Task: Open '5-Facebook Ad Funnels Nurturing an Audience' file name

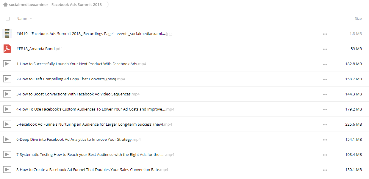Action: [x=94, y=124]
